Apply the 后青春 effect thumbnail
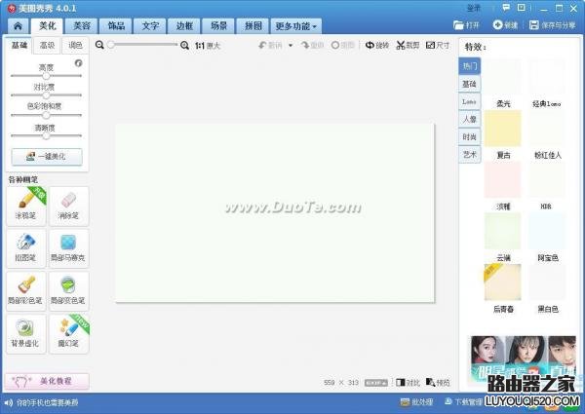 tap(503, 282)
